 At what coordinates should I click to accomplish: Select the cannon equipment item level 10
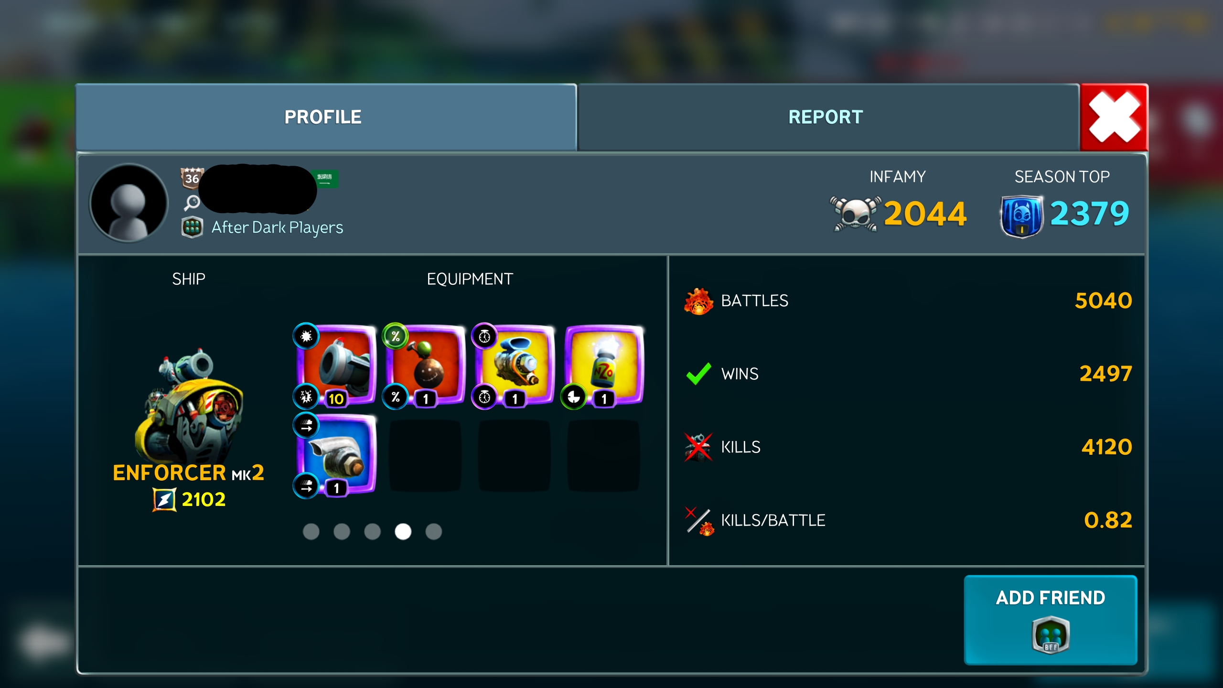(x=336, y=365)
